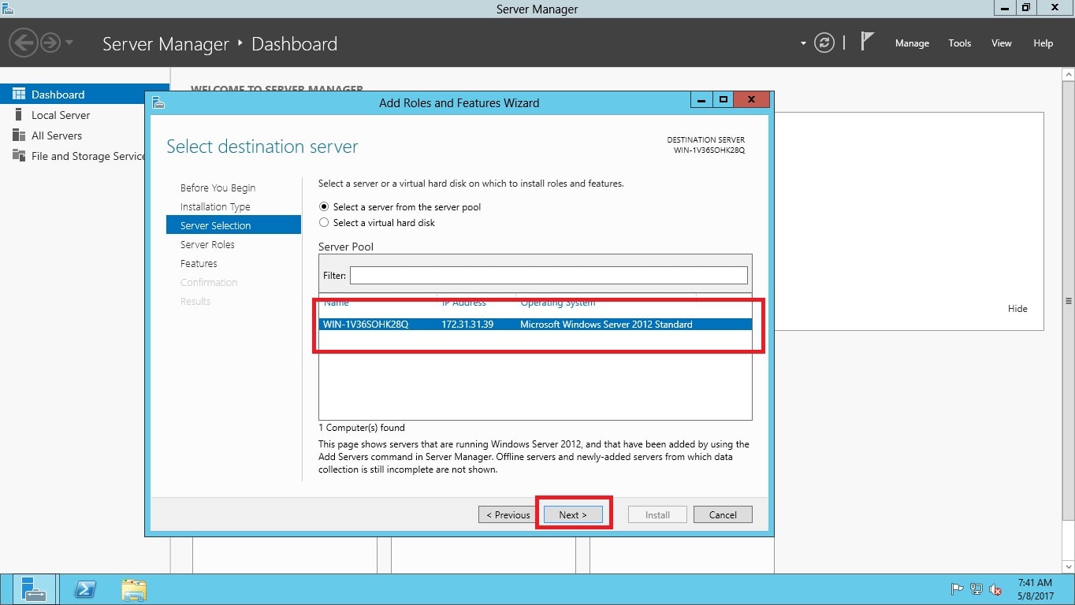
Task: Open Server Manager from the taskbar
Action: tap(34, 589)
